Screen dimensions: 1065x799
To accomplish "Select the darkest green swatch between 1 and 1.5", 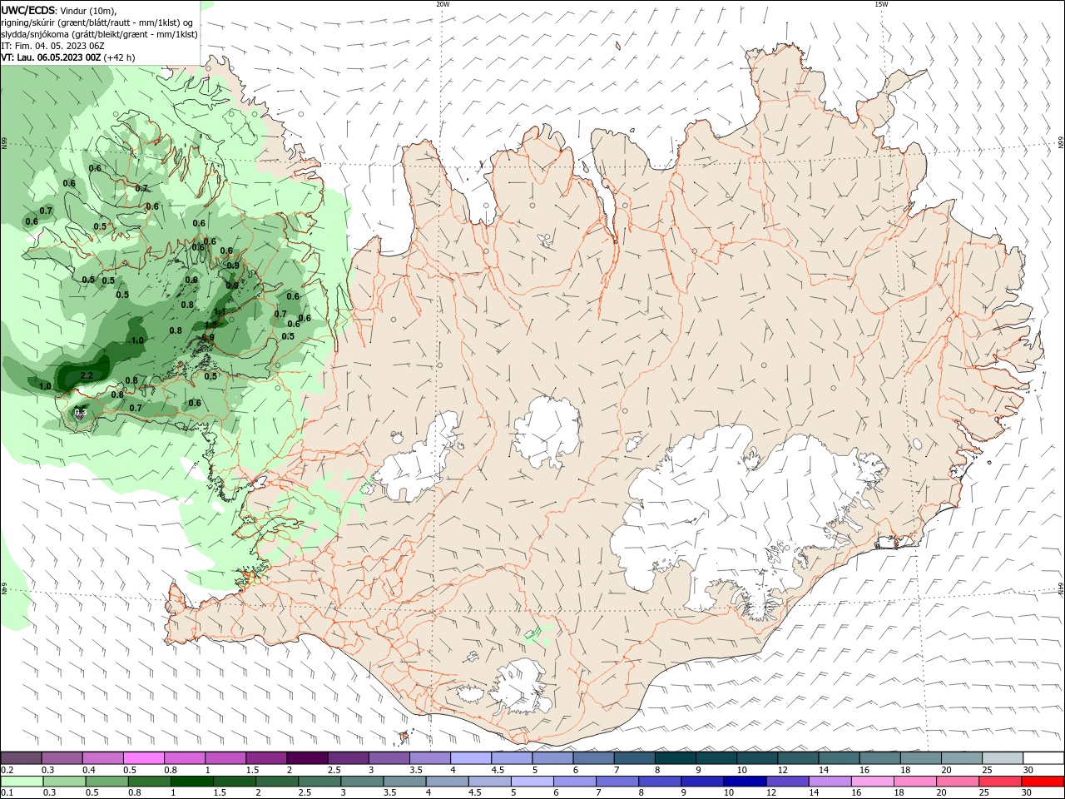I will (191, 782).
